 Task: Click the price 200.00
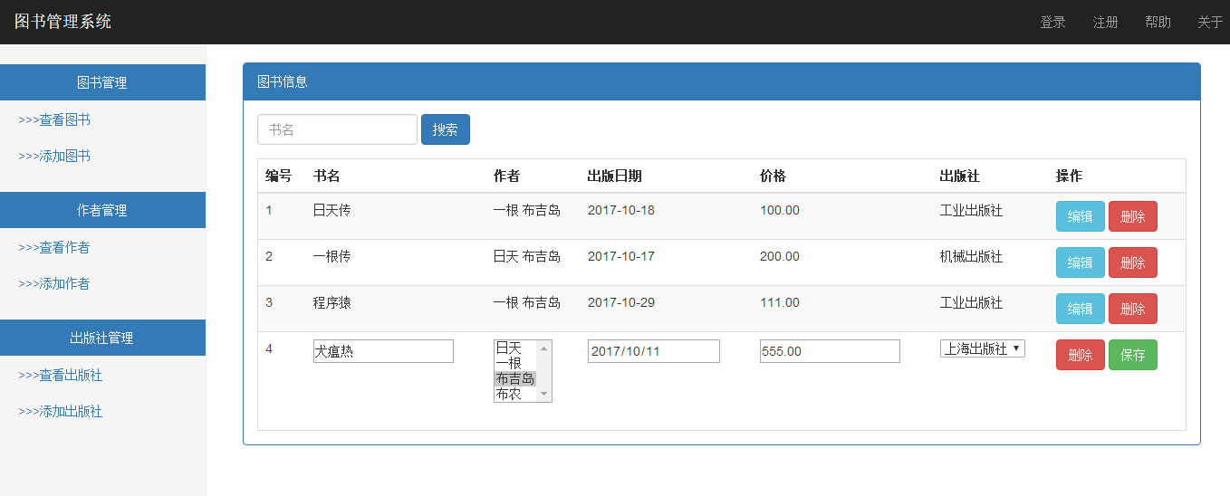pyautogui.click(x=780, y=256)
